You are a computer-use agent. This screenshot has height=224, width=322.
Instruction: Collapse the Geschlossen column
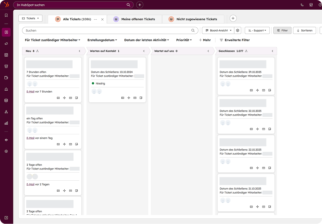(x=272, y=51)
